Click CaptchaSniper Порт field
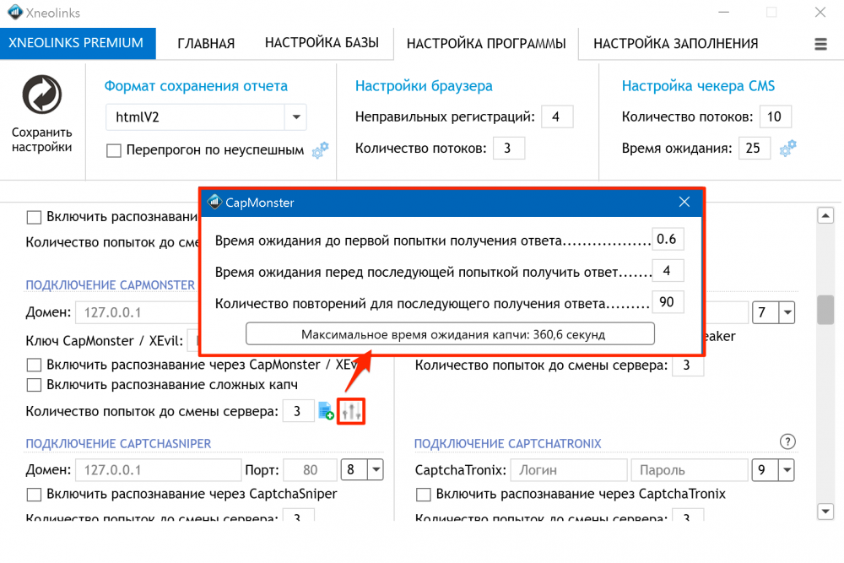844x563 pixels. coord(310,470)
